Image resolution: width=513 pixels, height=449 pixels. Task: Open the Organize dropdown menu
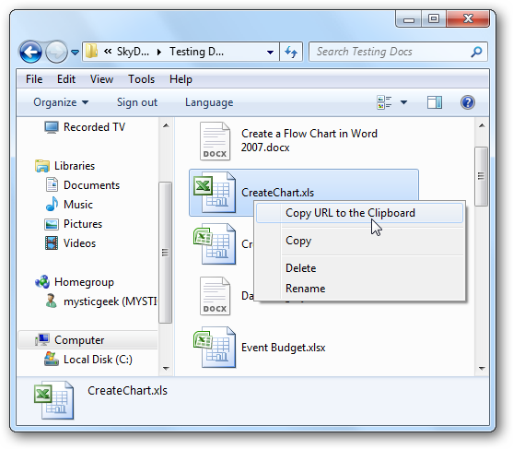(x=61, y=102)
